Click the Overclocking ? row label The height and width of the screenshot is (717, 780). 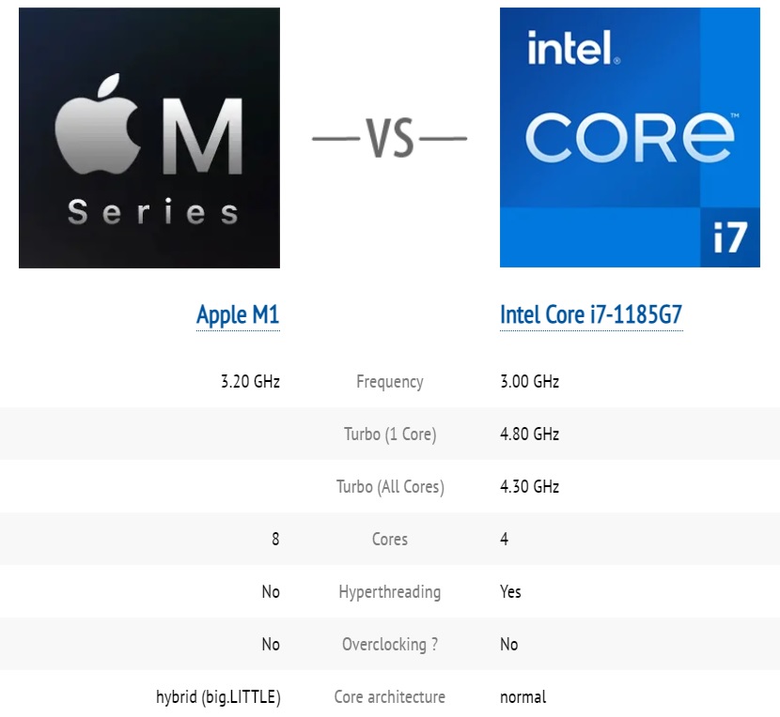point(389,645)
